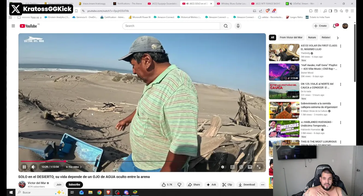Open 'Juegos Retro' bookmark
The image size is (363, 196).
click(x=294, y=17)
